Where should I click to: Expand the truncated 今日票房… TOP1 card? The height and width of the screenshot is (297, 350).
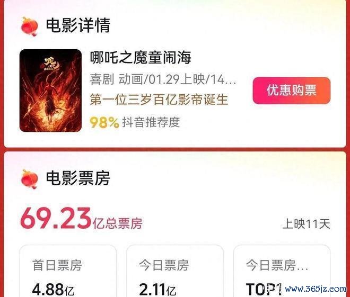(x=282, y=271)
